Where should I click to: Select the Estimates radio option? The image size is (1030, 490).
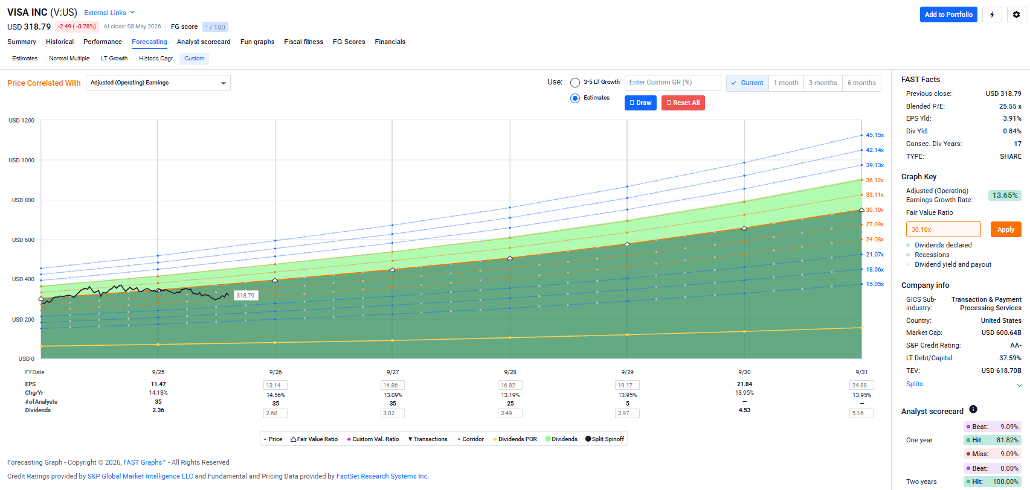tap(575, 98)
